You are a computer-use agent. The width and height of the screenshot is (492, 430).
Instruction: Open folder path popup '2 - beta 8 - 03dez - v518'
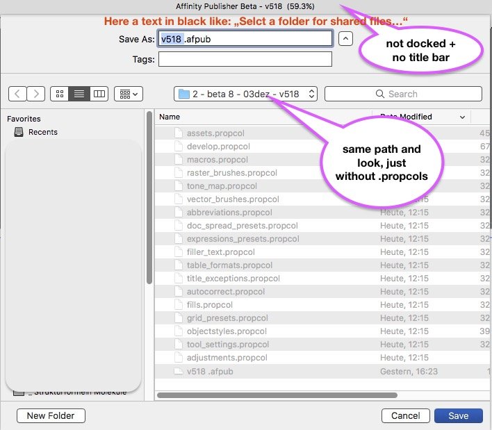click(x=246, y=94)
